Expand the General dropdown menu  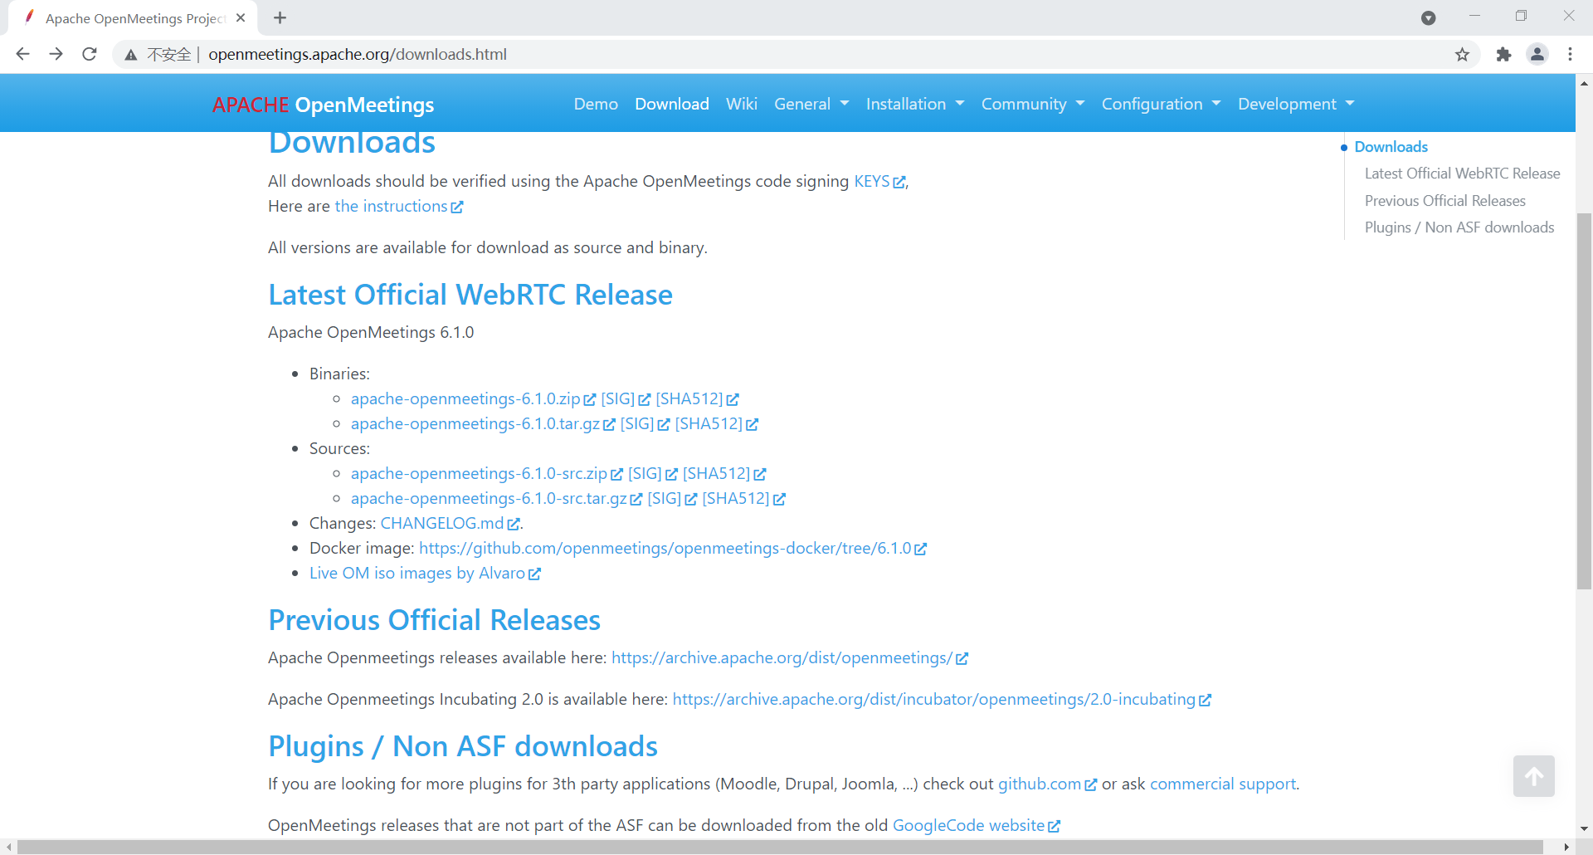pyautogui.click(x=811, y=104)
